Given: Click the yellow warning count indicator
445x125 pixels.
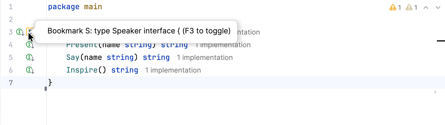Looking at the screenshot, I should (395, 7).
